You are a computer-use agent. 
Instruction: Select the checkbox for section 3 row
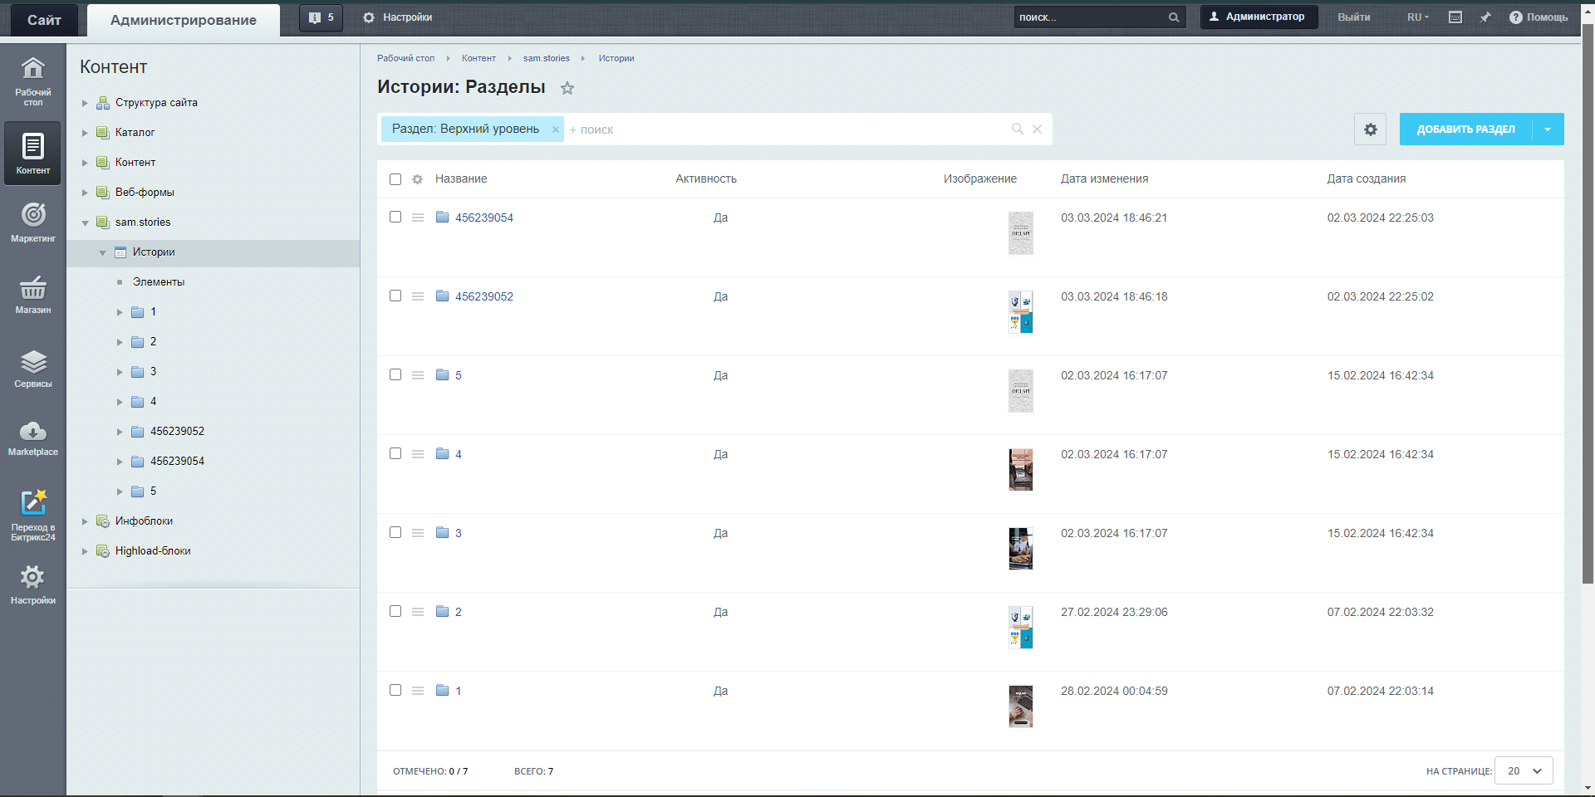point(395,532)
